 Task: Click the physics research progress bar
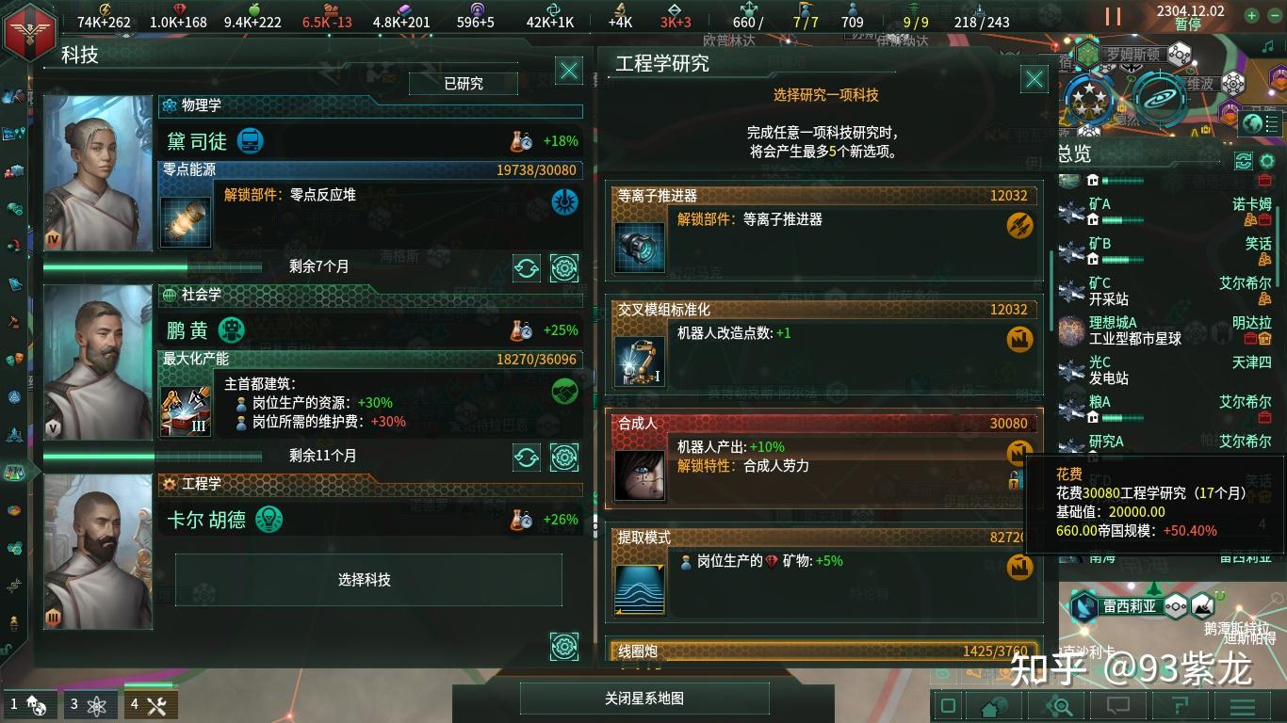tap(153, 267)
